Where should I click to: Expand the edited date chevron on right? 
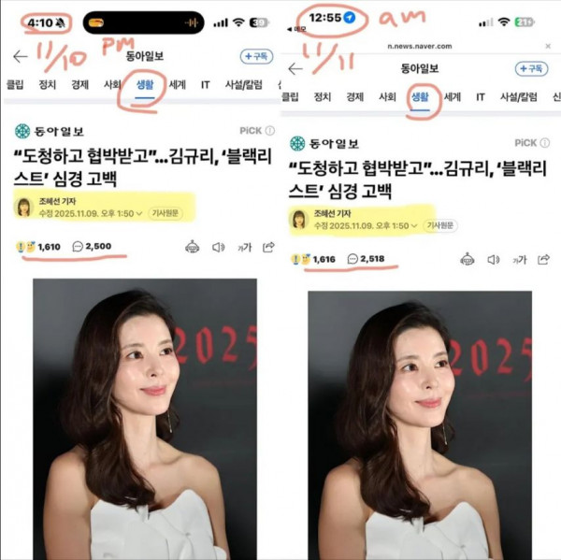[414, 226]
